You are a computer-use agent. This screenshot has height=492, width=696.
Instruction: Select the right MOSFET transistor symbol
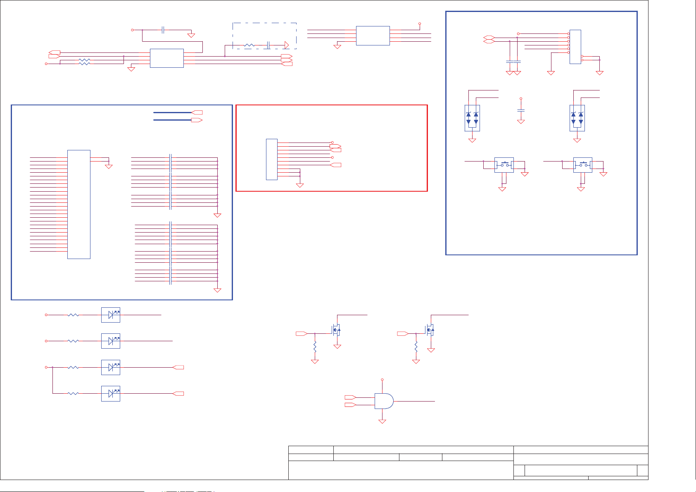click(430, 329)
